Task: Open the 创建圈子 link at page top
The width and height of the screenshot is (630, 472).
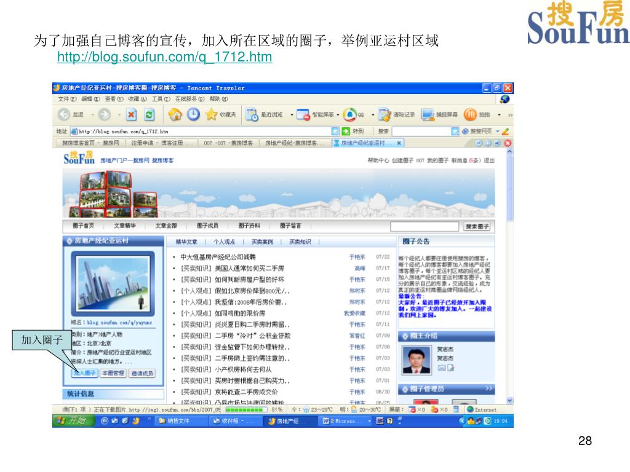Action: point(402,160)
